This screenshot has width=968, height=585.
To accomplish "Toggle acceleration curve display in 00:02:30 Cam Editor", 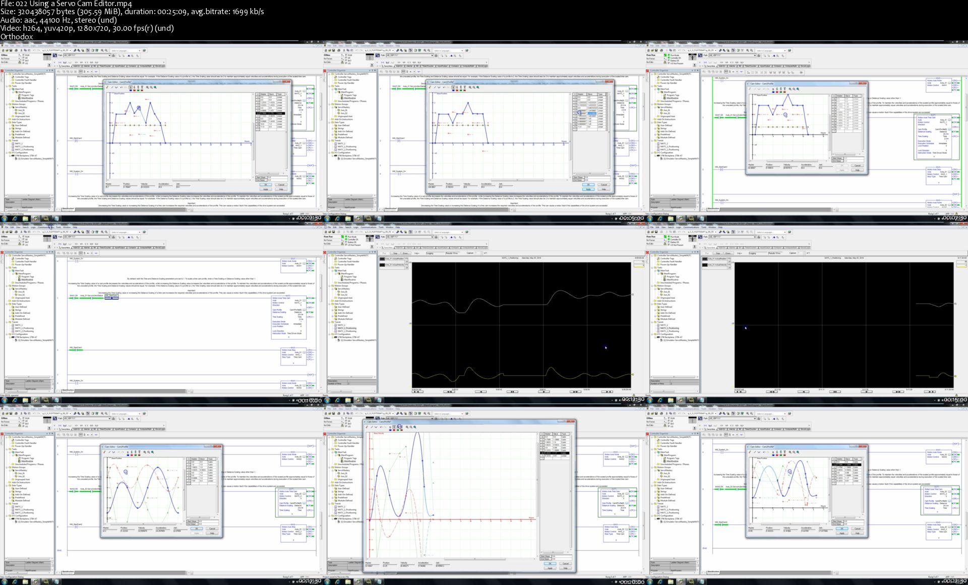I will [138, 87].
